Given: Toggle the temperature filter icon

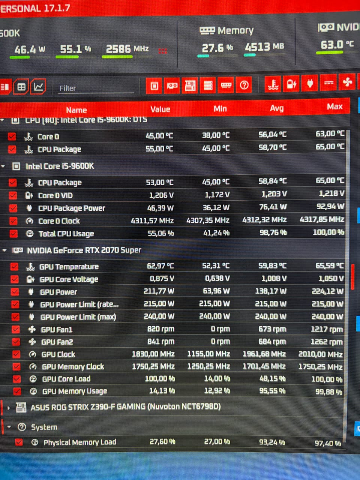Looking at the screenshot, I should point(273,84).
